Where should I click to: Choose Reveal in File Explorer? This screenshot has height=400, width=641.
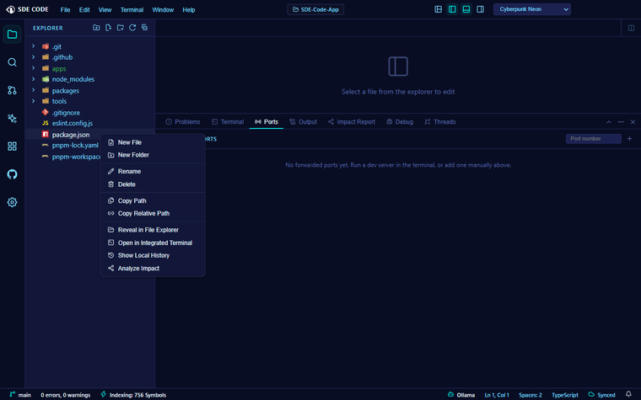click(x=153, y=230)
